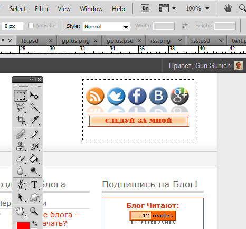Image resolution: width=246 pixels, height=229 pixels.
Task: Swap foreground and background colors
Action: [35, 223]
